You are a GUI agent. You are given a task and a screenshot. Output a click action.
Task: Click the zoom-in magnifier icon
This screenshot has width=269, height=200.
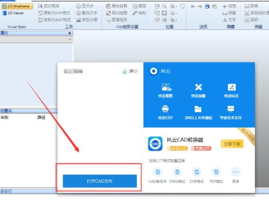172,6
